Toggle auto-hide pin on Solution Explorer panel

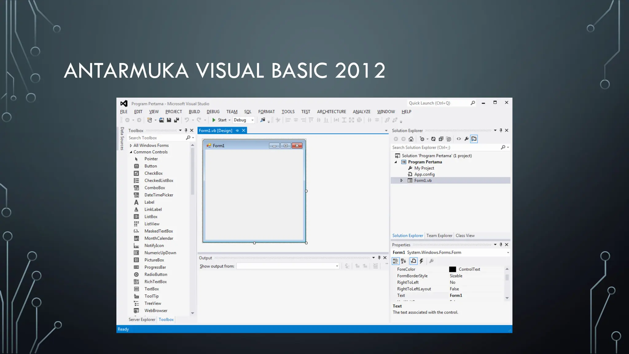coord(501,130)
